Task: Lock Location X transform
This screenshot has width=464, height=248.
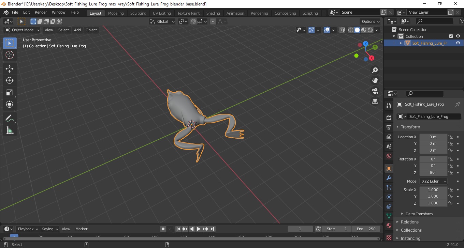Action: click(x=451, y=137)
